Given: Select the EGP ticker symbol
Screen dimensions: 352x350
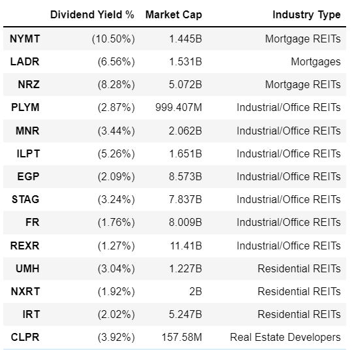Looking at the screenshot, I should tap(28, 177).
